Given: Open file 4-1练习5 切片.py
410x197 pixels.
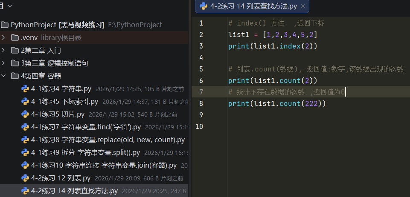Looking at the screenshot, I should coord(58,114).
